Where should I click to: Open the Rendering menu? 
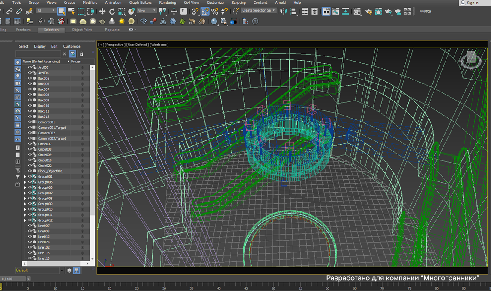tap(168, 3)
